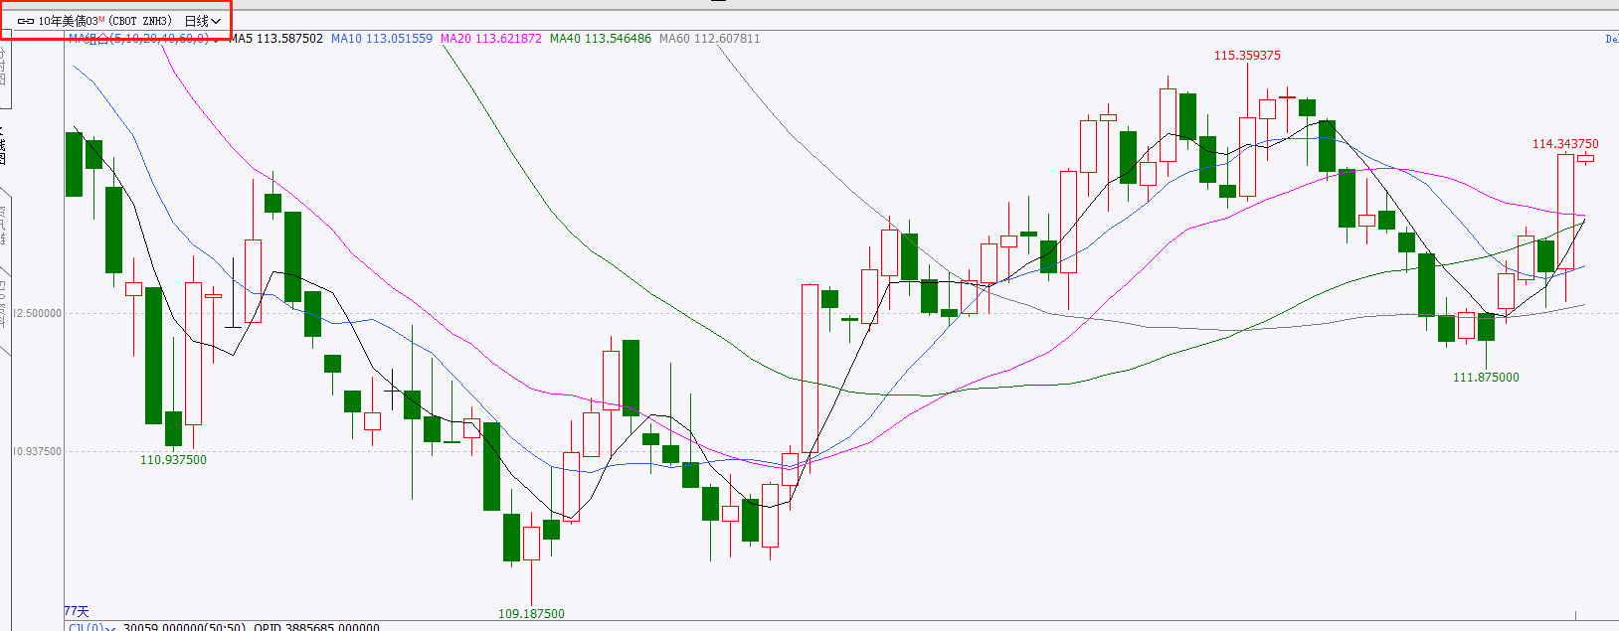Click the MA10 113.051559 indicator label

click(x=382, y=39)
